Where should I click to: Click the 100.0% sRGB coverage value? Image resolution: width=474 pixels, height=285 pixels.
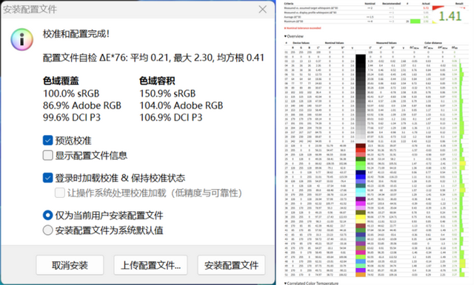pos(71,93)
